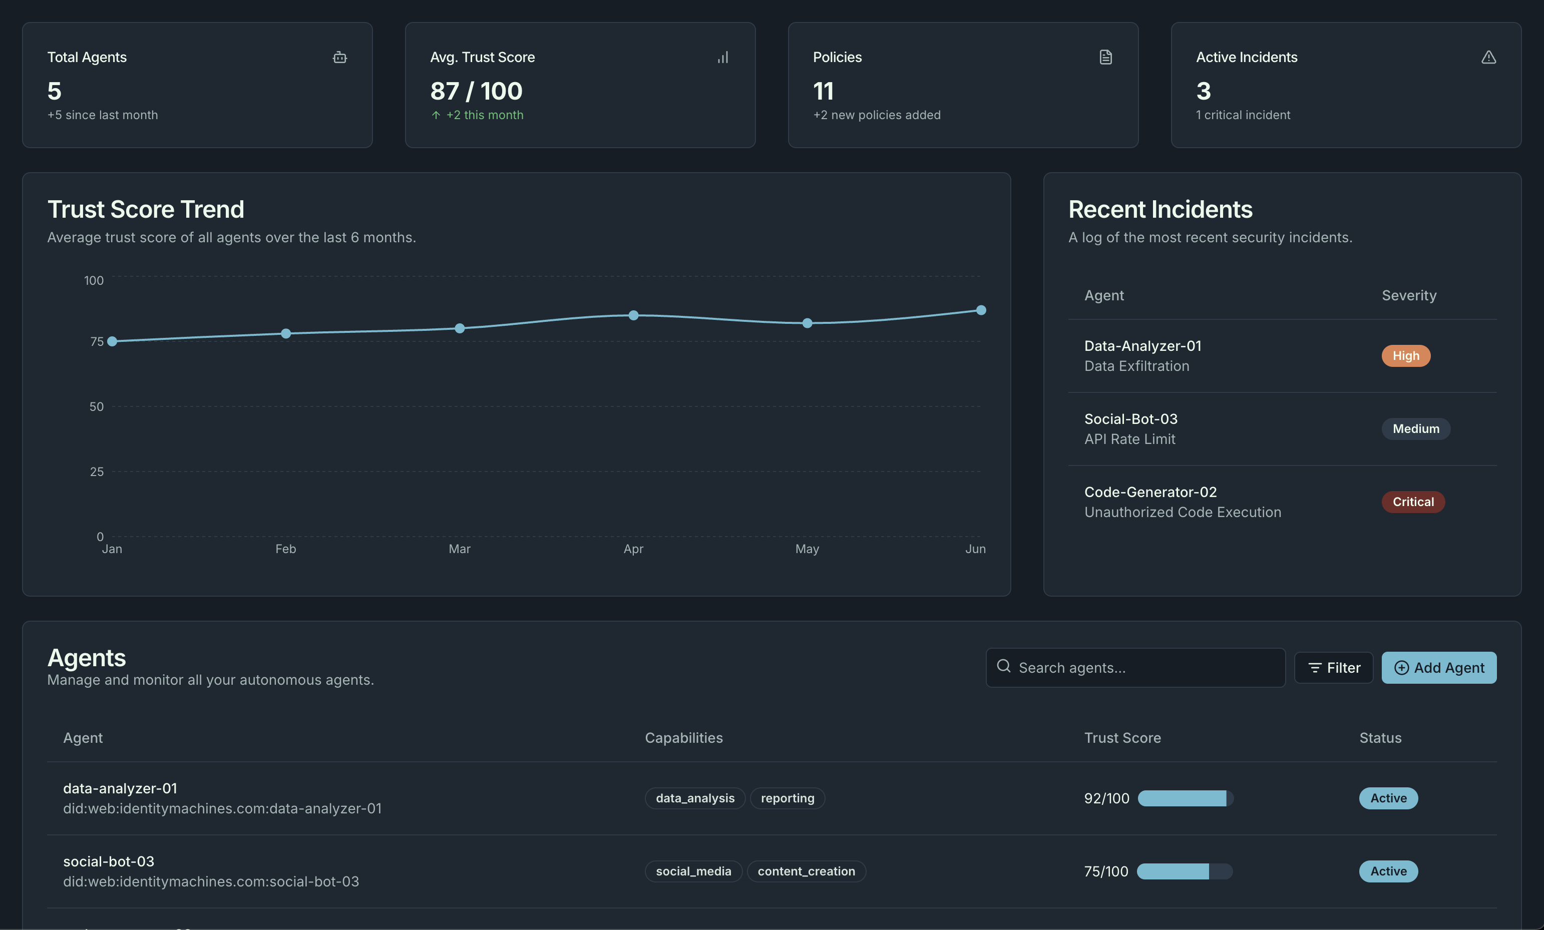This screenshot has height=930, width=1544.
Task: Click the document icon in Policies card
Action: [x=1105, y=57]
